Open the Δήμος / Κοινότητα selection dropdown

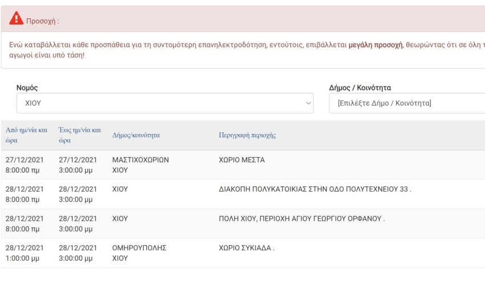click(407, 103)
